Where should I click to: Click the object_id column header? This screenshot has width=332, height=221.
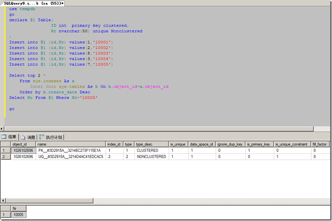(23, 144)
